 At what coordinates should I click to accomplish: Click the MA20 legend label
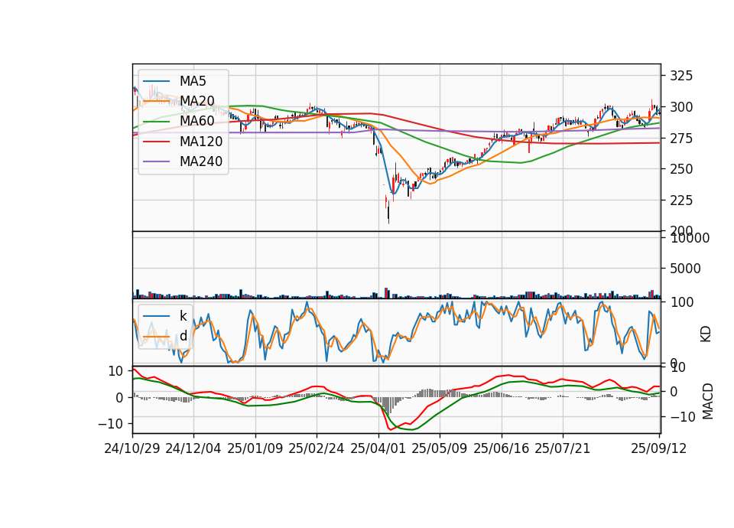(x=196, y=101)
